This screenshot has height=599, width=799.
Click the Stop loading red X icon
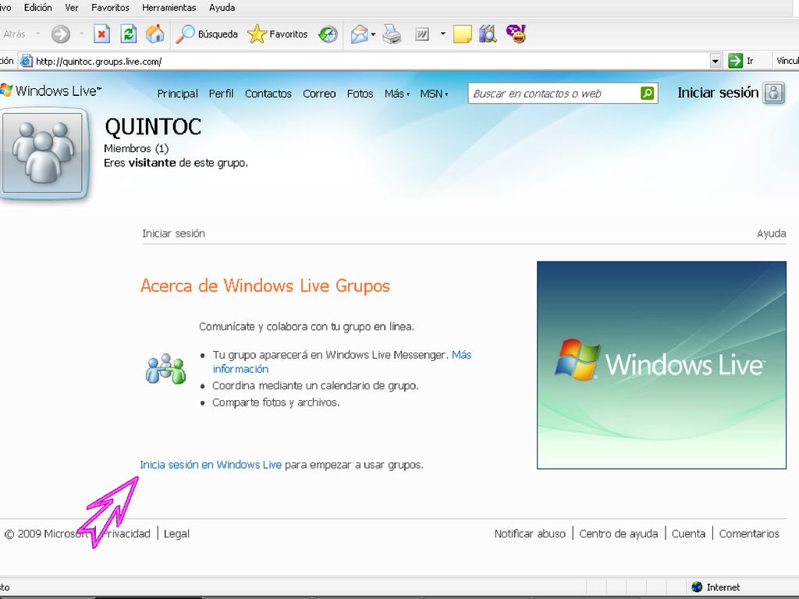[101, 34]
